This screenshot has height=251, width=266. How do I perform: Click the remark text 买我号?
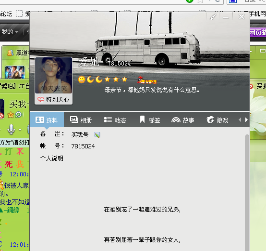coord(80,135)
